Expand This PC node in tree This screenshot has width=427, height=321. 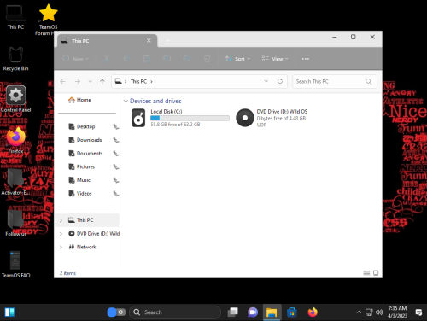pyautogui.click(x=61, y=220)
